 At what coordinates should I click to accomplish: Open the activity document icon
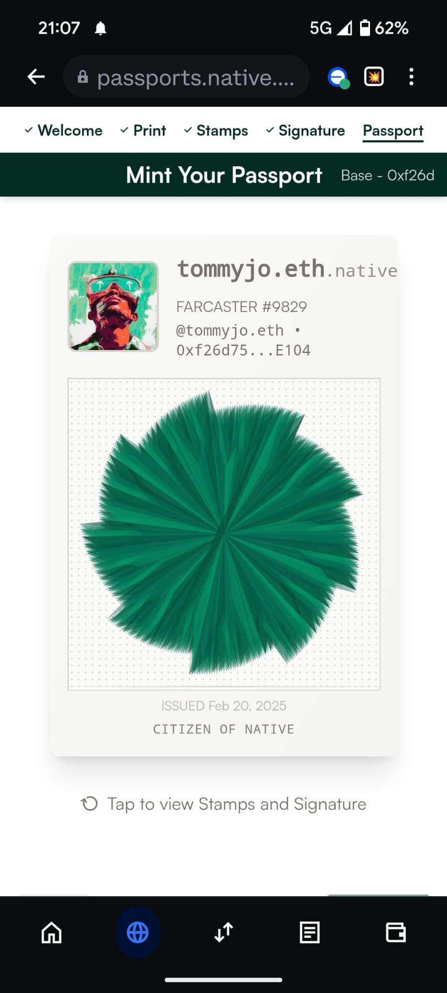pyautogui.click(x=310, y=932)
